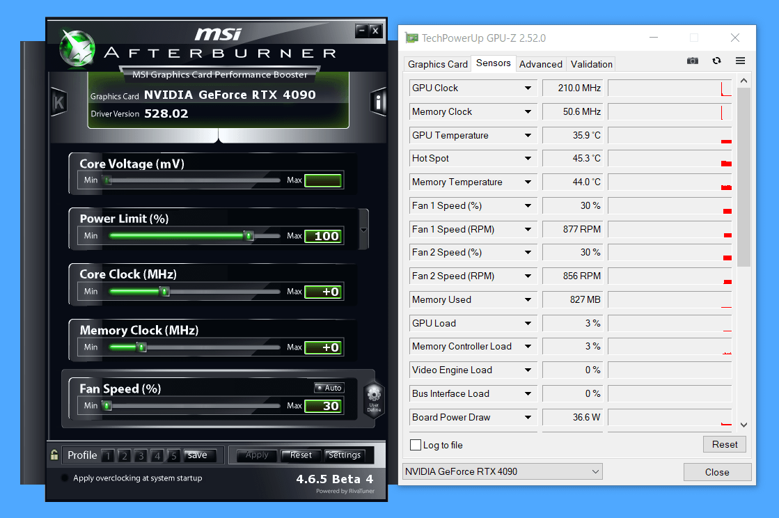Image resolution: width=779 pixels, height=518 pixels.
Task: Click Reset in Afterburner
Action: (301, 455)
